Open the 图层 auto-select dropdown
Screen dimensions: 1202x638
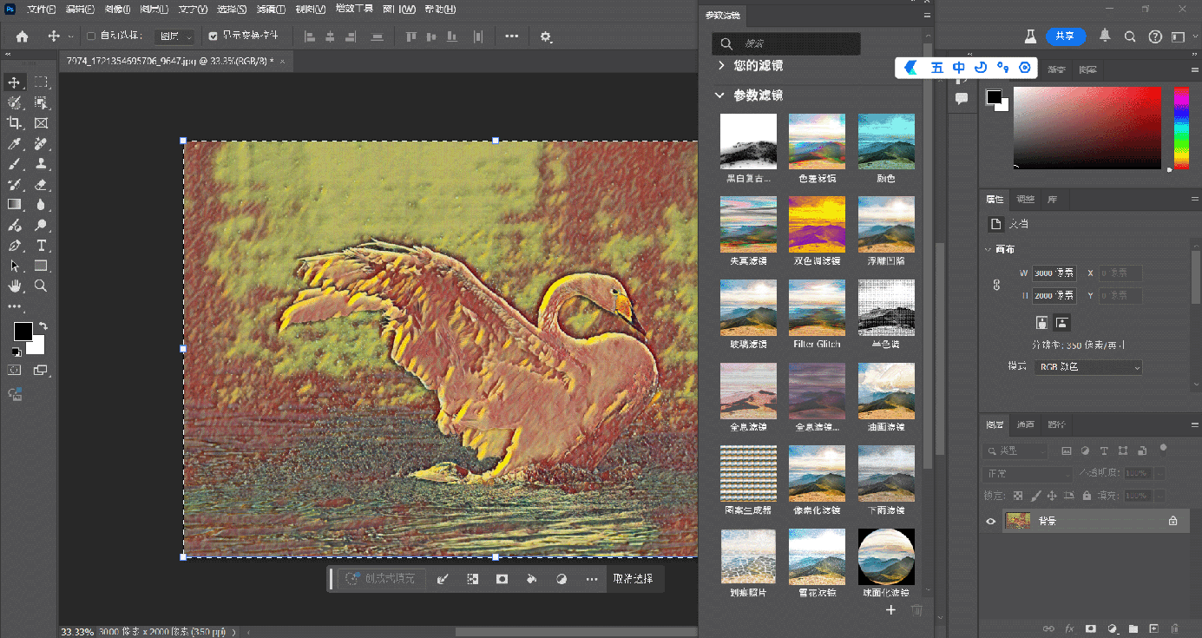174,36
